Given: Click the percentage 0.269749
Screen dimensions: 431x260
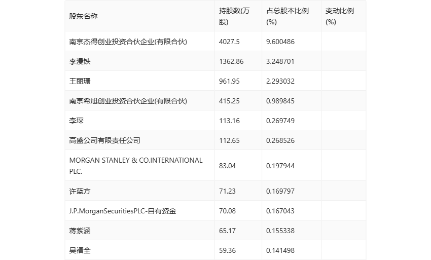Looking at the screenshot, I should (280, 121).
